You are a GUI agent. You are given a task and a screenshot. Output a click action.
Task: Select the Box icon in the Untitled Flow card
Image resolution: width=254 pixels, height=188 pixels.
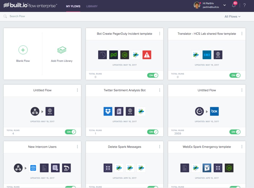tap(214, 111)
